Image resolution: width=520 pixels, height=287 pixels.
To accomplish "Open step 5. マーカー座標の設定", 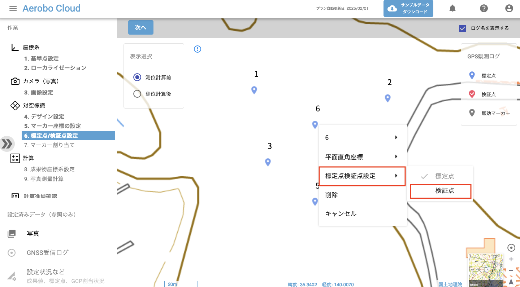I will (x=52, y=126).
